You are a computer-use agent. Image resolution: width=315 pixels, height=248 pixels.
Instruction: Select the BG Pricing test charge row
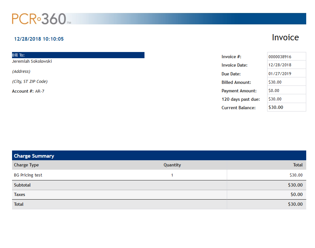pyautogui.click(x=28, y=175)
